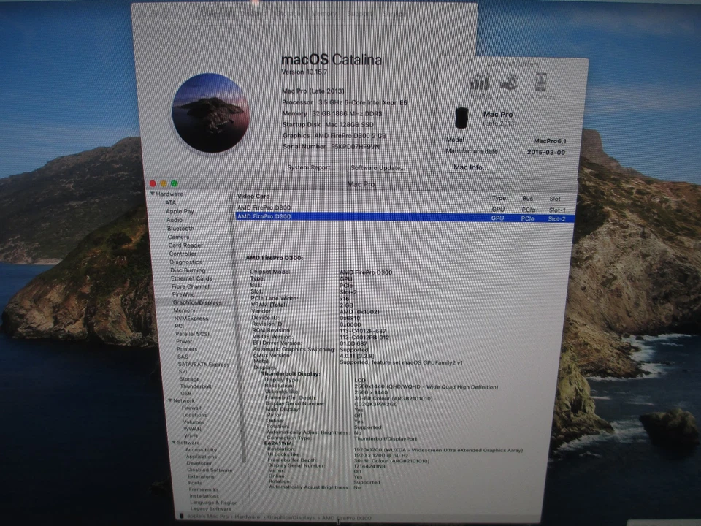701x526 pixels.
Task: Click the Mac Info button in coconutBattery
Action: [x=470, y=168]
